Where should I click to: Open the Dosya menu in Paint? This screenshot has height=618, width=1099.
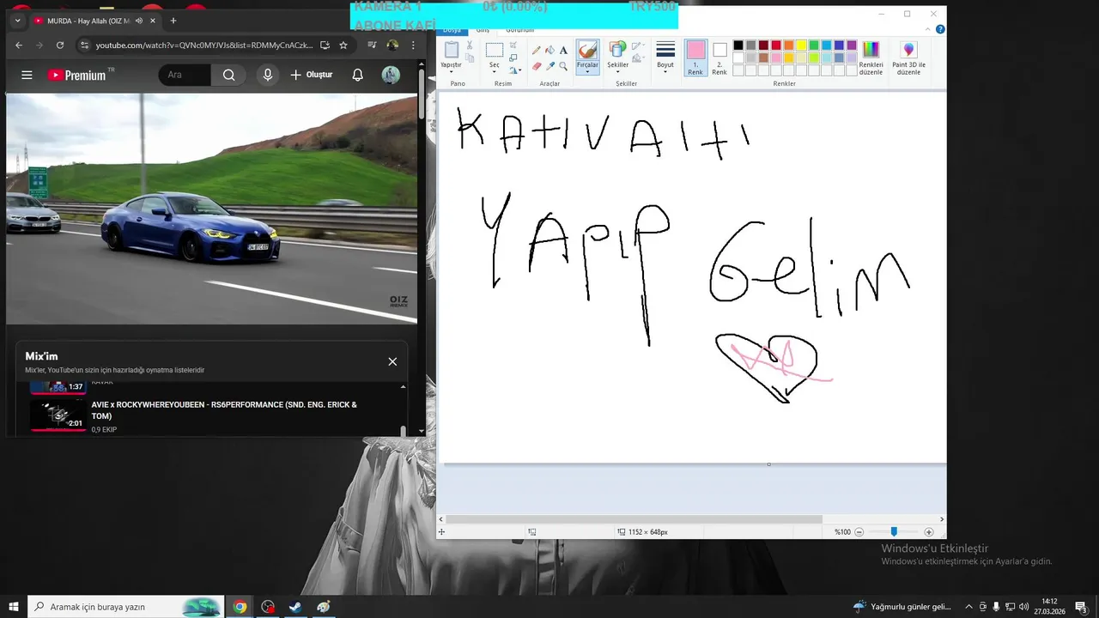click(452, 30)
